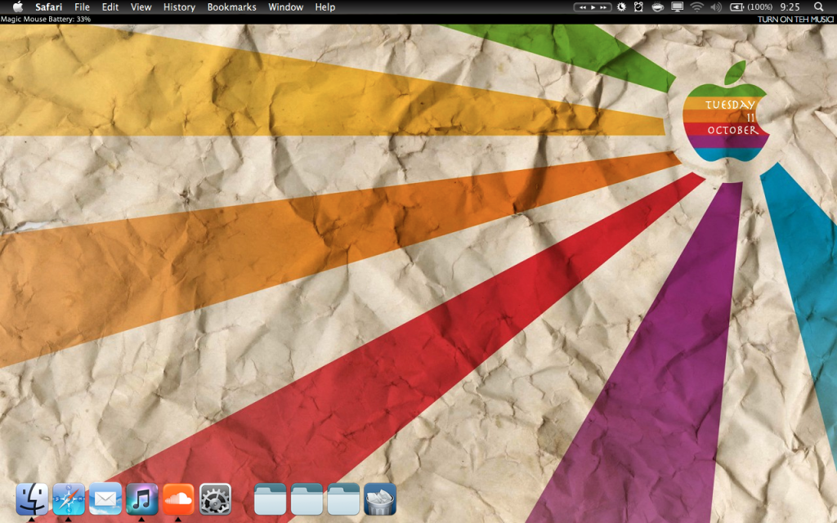Open the display monitor menu icon
Viewport: 837px width, 523px height.
coord(678,7)
